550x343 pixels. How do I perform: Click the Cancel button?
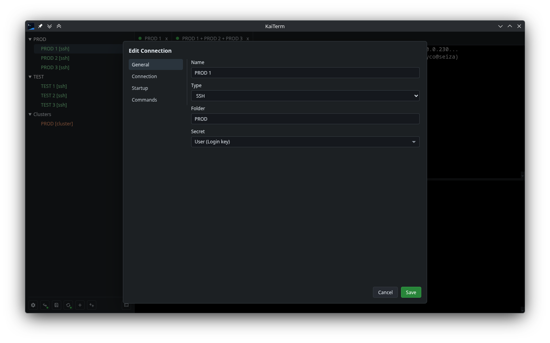[385, 292]
